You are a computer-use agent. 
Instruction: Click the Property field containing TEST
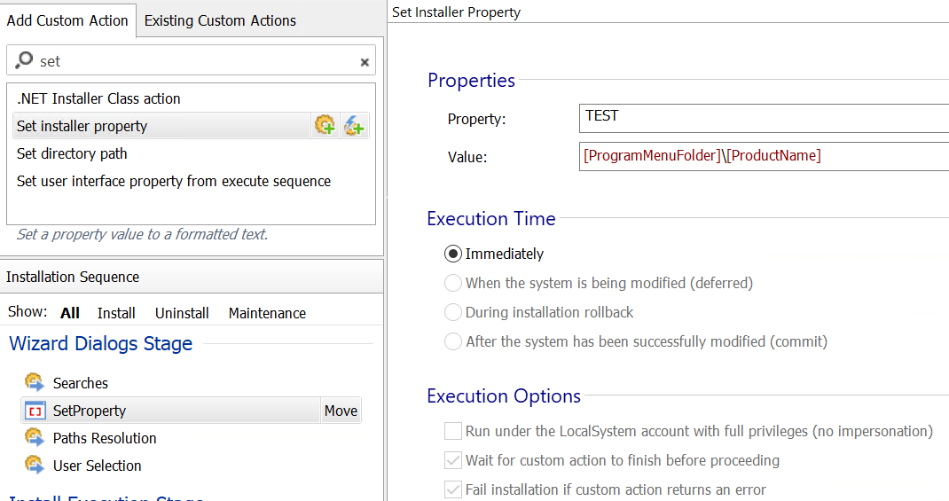pos(763,117)
